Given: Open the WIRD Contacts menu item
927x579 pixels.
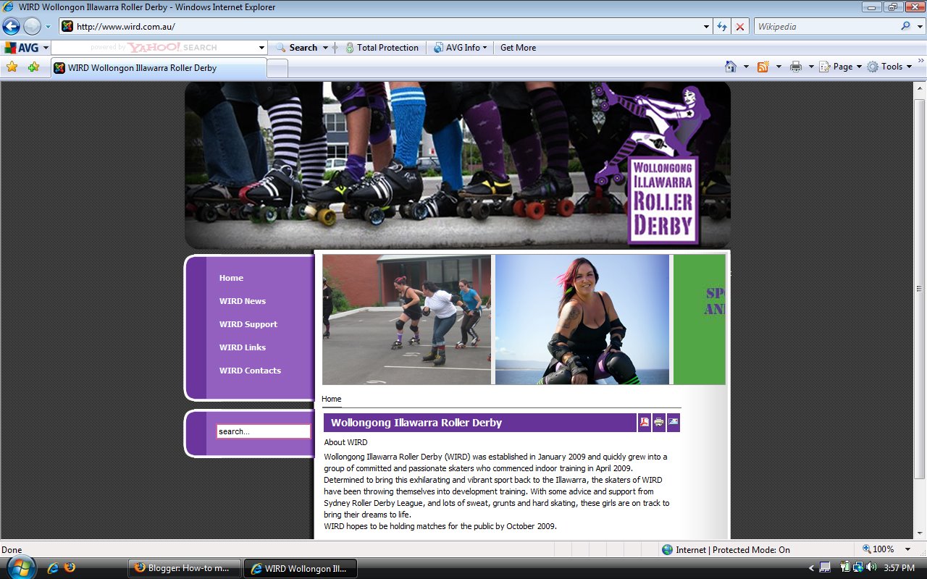Looking at the screenshot, I should (250, 371).
